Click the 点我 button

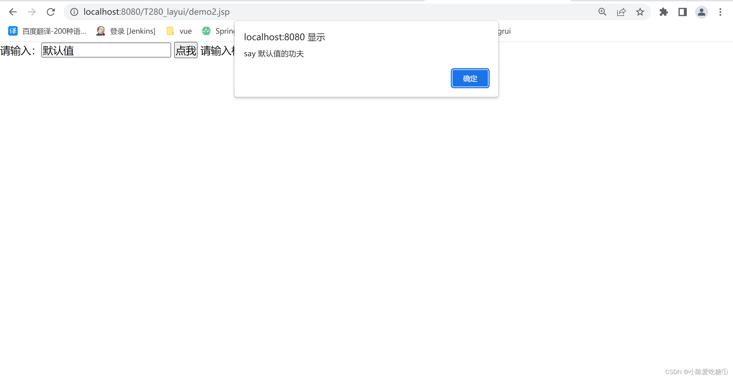point(186,51)
